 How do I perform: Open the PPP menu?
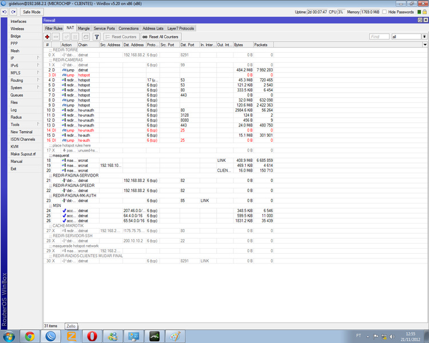[x=14, y=43]
